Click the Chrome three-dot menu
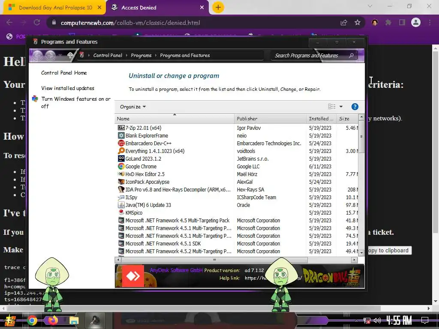The width and height of the screenshot is (439, 329). click(430, 22)
